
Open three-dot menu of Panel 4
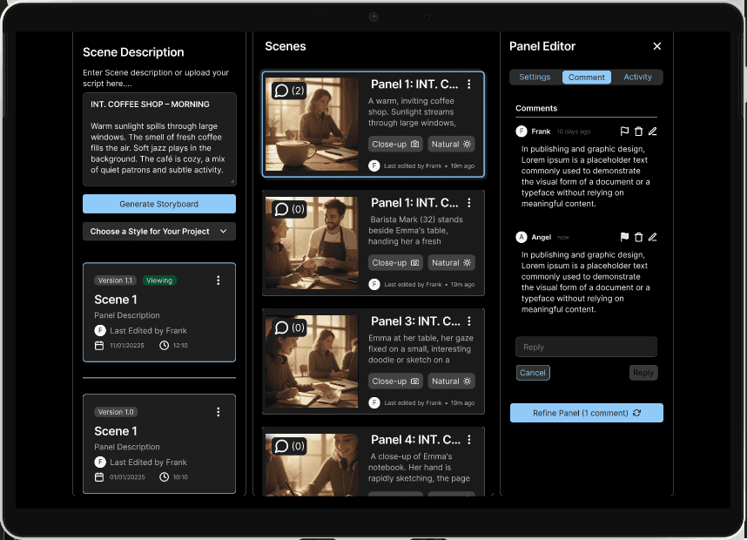click(469, 440)
